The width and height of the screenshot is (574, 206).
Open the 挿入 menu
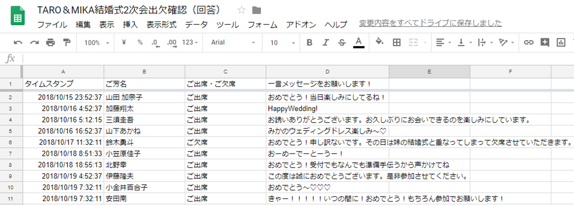(x=130, y=25)
